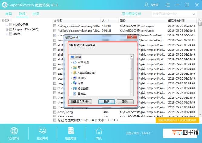Sort by 文件名 column header

pyautogui.click(x=58, y=21)
